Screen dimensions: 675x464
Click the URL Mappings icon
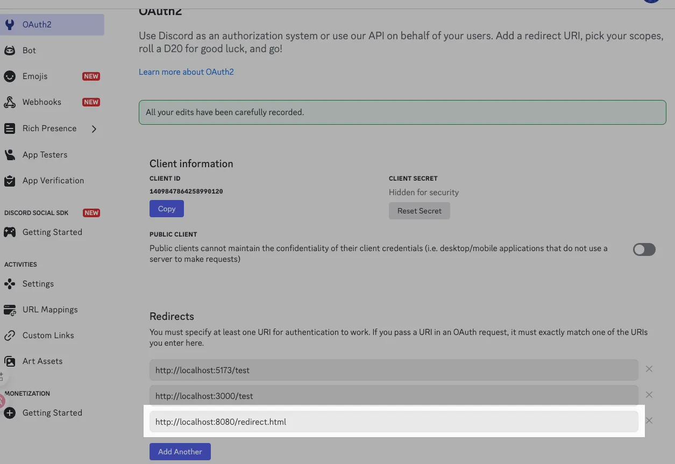pos(10,310)
